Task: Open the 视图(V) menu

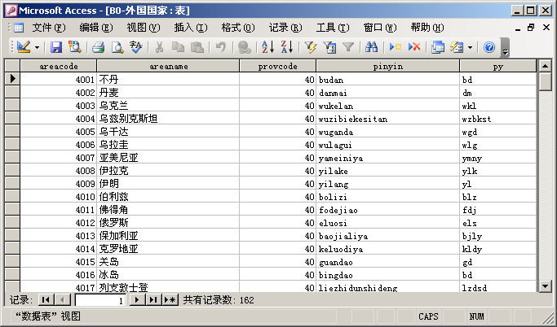Action: pos(144,28)
